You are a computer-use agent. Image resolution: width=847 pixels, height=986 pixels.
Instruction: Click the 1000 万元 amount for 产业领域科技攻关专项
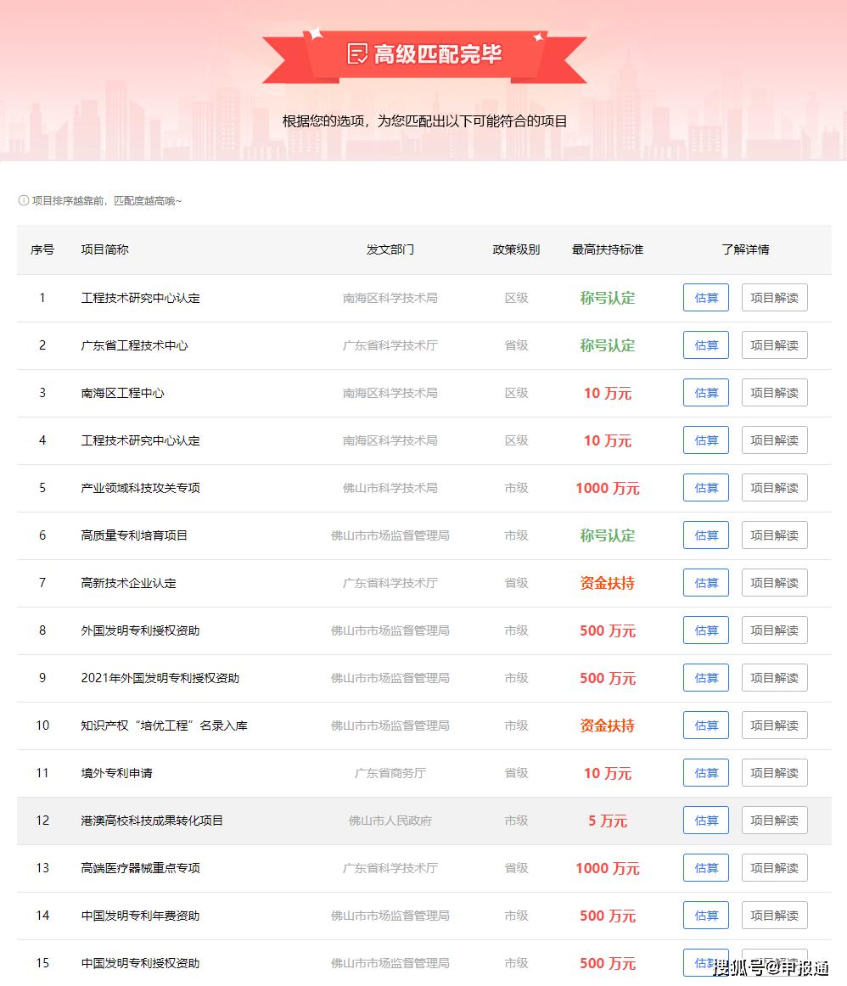click(x=607, y=488)
